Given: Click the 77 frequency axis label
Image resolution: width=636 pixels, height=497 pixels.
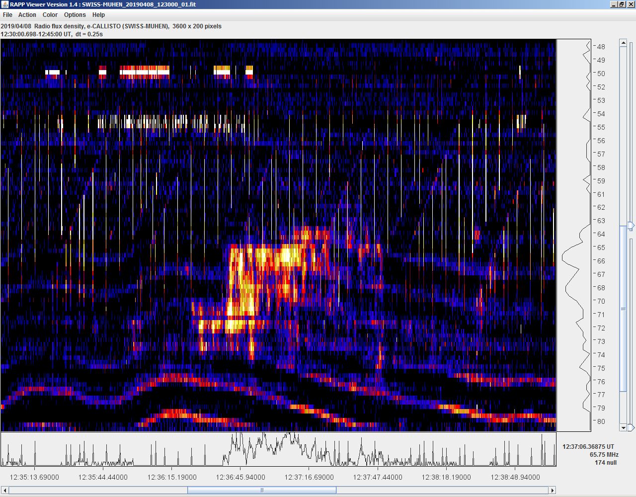Looking at the screenshot, I should (601, 395).
